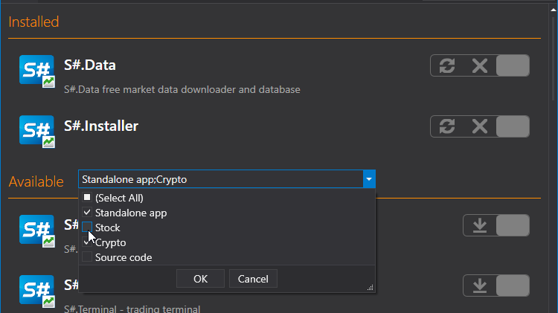Tick the Source code checkbox

click(87, 256)
